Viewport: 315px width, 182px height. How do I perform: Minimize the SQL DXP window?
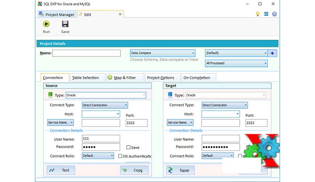pos(247,4)
